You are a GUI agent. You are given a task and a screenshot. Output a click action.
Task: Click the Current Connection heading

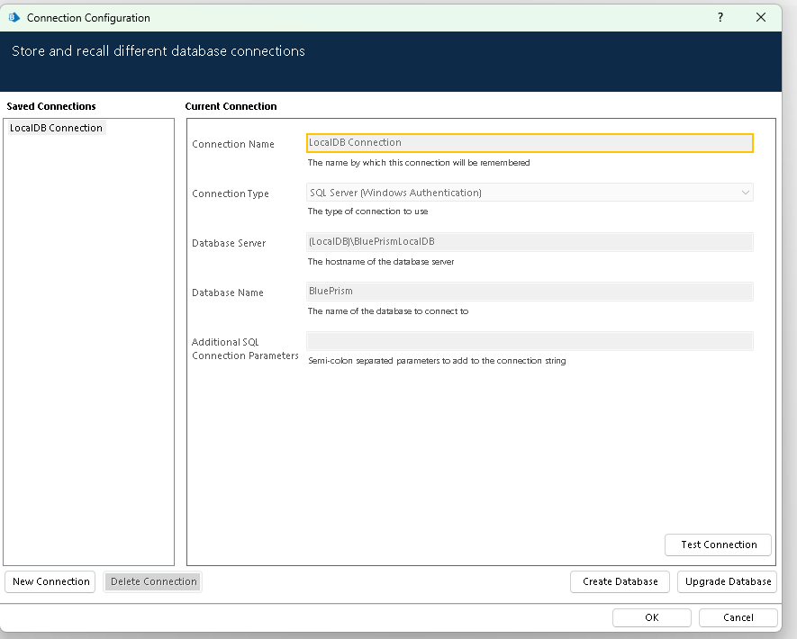(x=231, y=106)
